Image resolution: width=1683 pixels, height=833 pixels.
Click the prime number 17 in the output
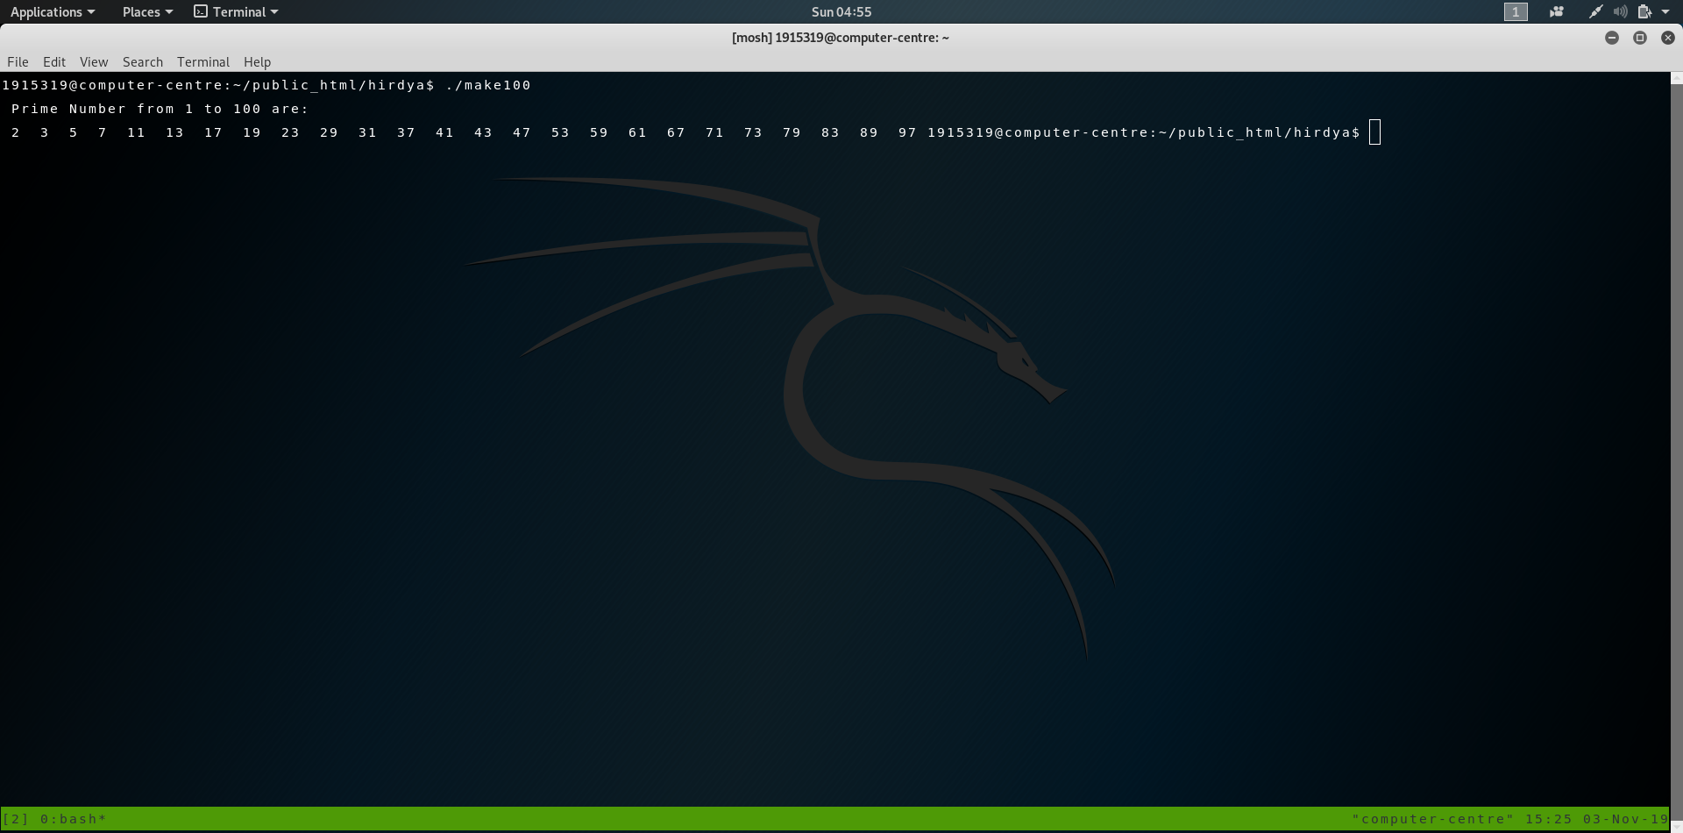coord(213,132)
